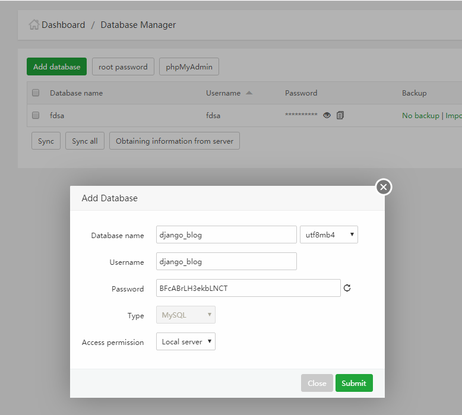Open the MySQL type dropdown
This screenshot has height=415, width=462.
[x=185, y=315]
